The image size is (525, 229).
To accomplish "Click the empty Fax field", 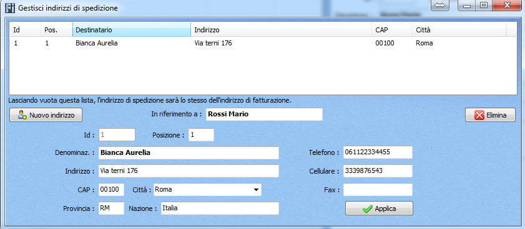I will point(378,190).
